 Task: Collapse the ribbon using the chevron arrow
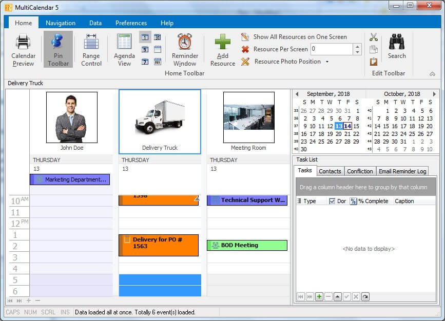pyautogui.click(x=432, y=74)
